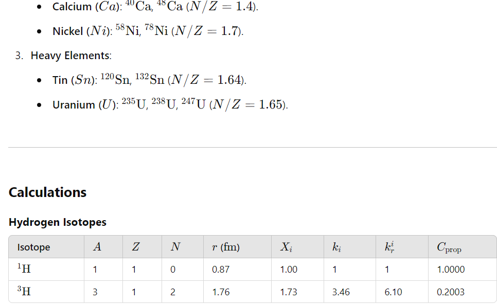497x304 pixels.
Task: Click the Calculations heading
Action: pos(47,192)
